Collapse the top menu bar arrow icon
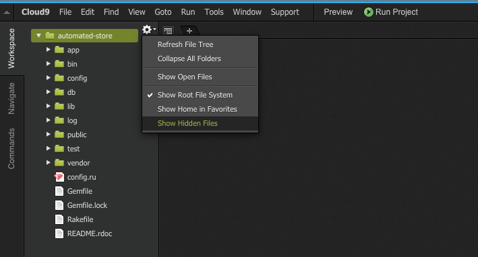 (x=7, y=13)
